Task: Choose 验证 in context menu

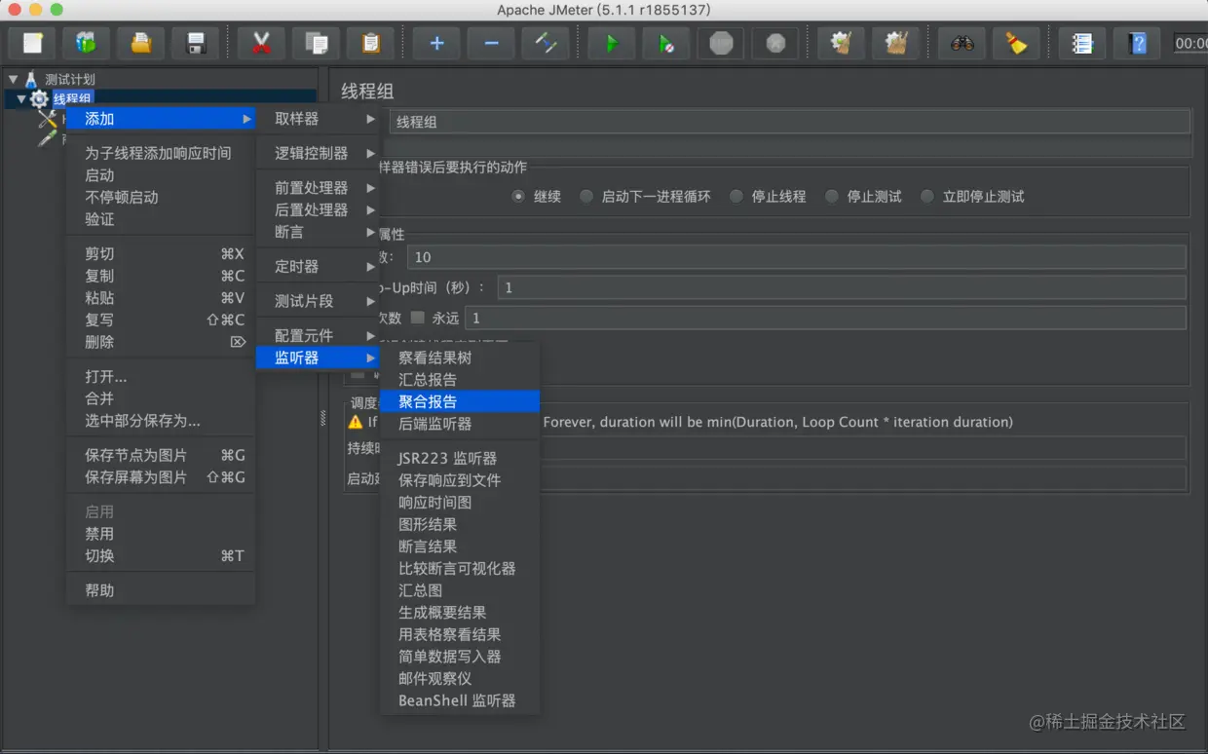Action: point(161,219)
